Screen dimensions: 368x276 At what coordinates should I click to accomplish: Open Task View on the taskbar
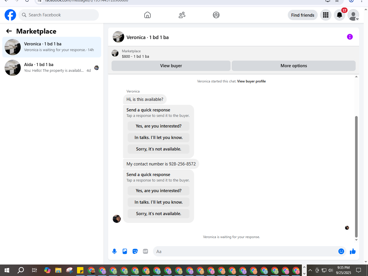(34, 270)
